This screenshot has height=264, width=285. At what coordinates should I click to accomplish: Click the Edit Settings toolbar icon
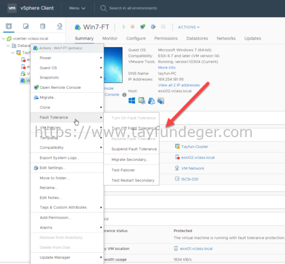pos(153,27)
